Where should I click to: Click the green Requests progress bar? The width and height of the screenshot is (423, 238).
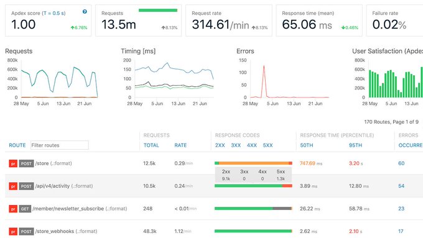[158, 10]
